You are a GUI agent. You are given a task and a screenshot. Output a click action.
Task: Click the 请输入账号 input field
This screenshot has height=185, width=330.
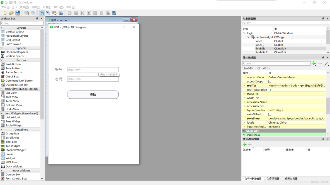click(93, 69)
